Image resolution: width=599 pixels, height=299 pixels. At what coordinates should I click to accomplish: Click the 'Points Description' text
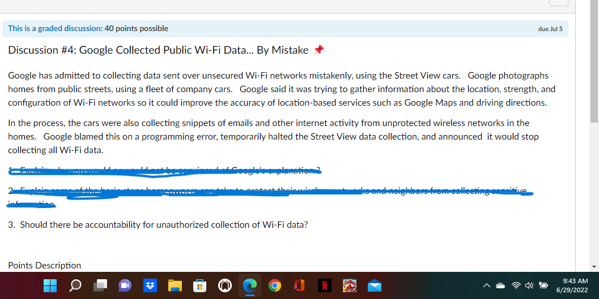click(x=44, y=266)
